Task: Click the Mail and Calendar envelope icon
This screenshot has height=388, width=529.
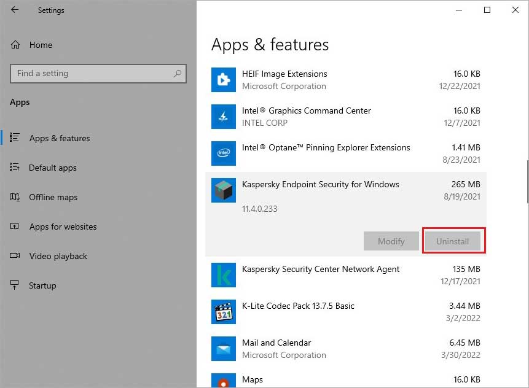Action: coord(224,349)
